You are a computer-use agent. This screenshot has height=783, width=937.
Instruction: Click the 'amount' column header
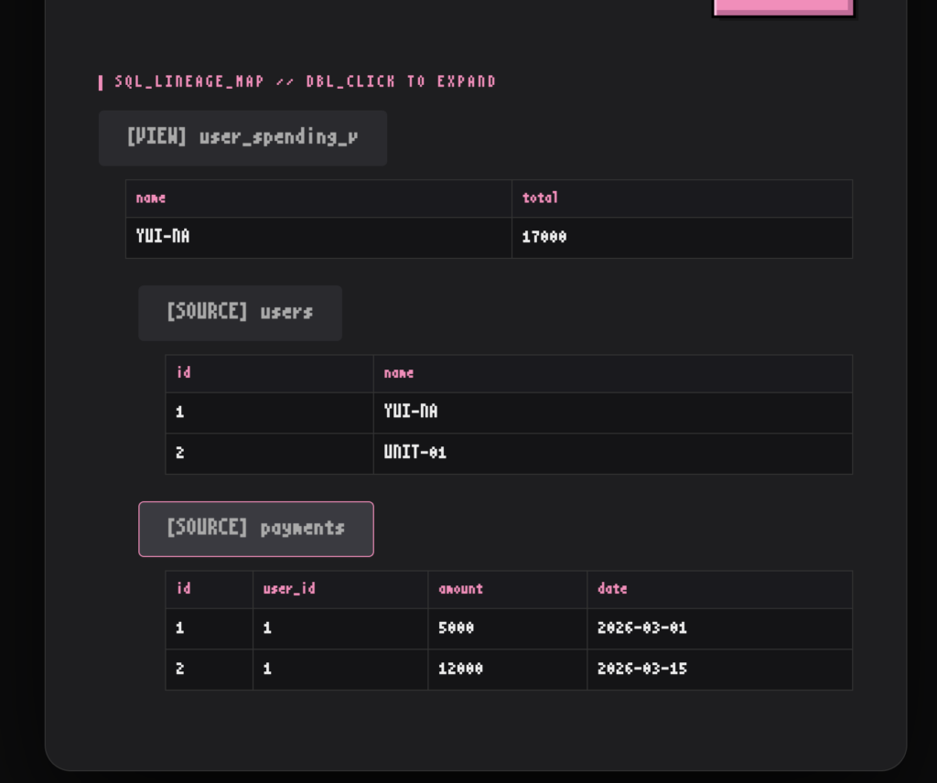click(x=460, y=589)
